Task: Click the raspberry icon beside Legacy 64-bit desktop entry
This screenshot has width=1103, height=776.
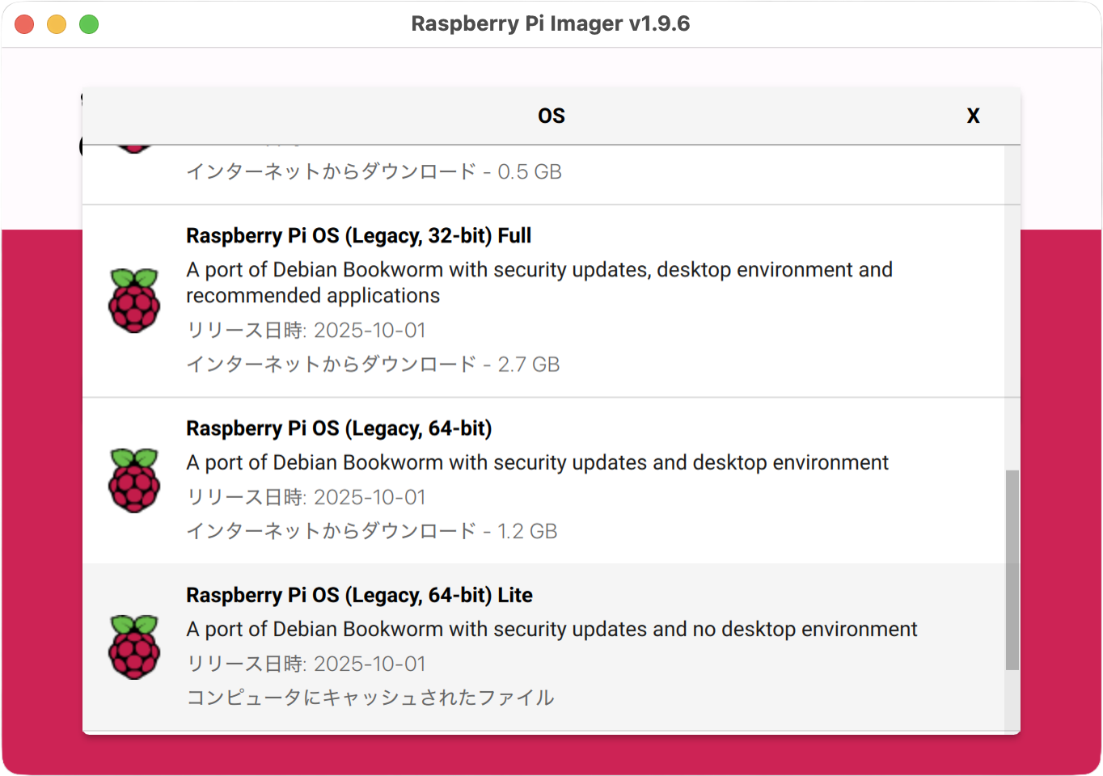Action: tap(134, 480)
